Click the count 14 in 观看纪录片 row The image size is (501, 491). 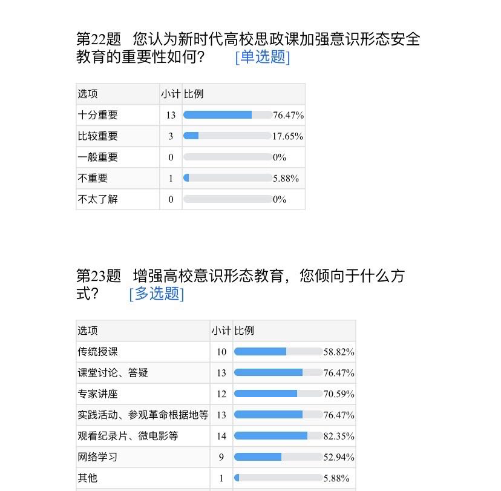(x=221, y=436)
